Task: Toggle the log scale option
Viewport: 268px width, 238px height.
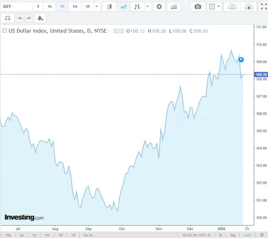Action: click(x=233, y=235)
